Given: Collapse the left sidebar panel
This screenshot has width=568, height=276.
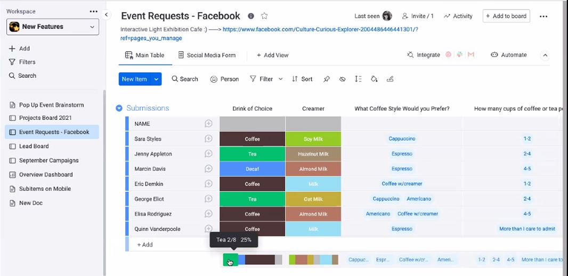Looking at the screenshot, I should (106, 14).
